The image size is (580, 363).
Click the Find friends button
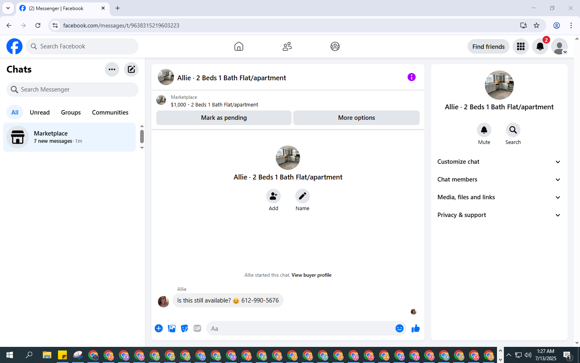pos(489,46)
